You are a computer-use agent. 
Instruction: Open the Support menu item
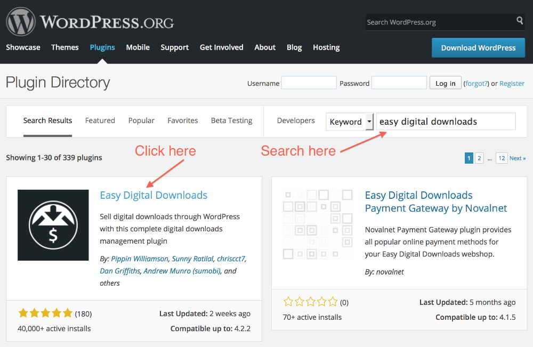[x=174, y=47]
